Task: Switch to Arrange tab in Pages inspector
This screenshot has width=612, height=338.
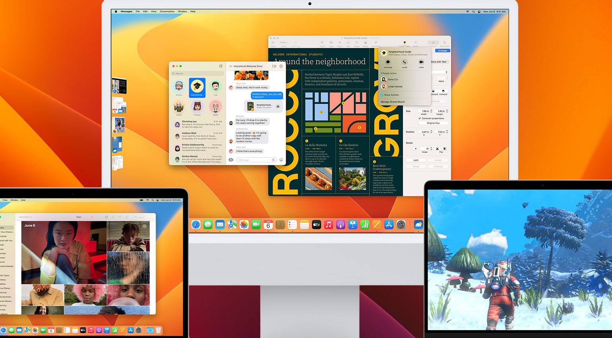Action: (443, 51)
